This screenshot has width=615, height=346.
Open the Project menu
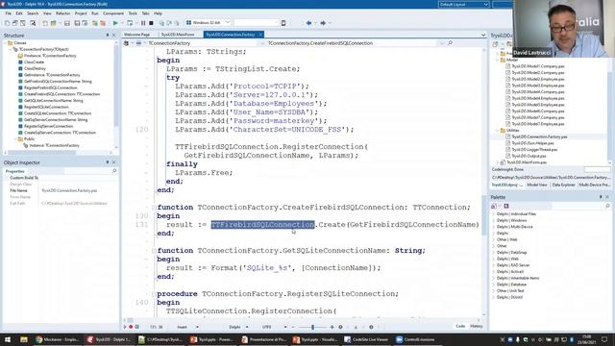pyautogui.click(x=81, y=13)
